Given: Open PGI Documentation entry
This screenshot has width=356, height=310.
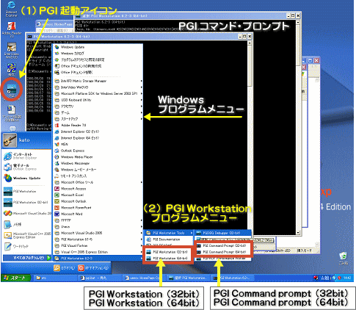Looking at the screenshot, I should pyautogui.click(x=169, y=239).
